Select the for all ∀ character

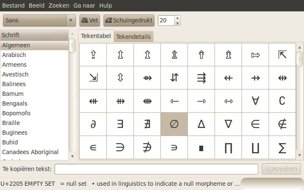255,101
